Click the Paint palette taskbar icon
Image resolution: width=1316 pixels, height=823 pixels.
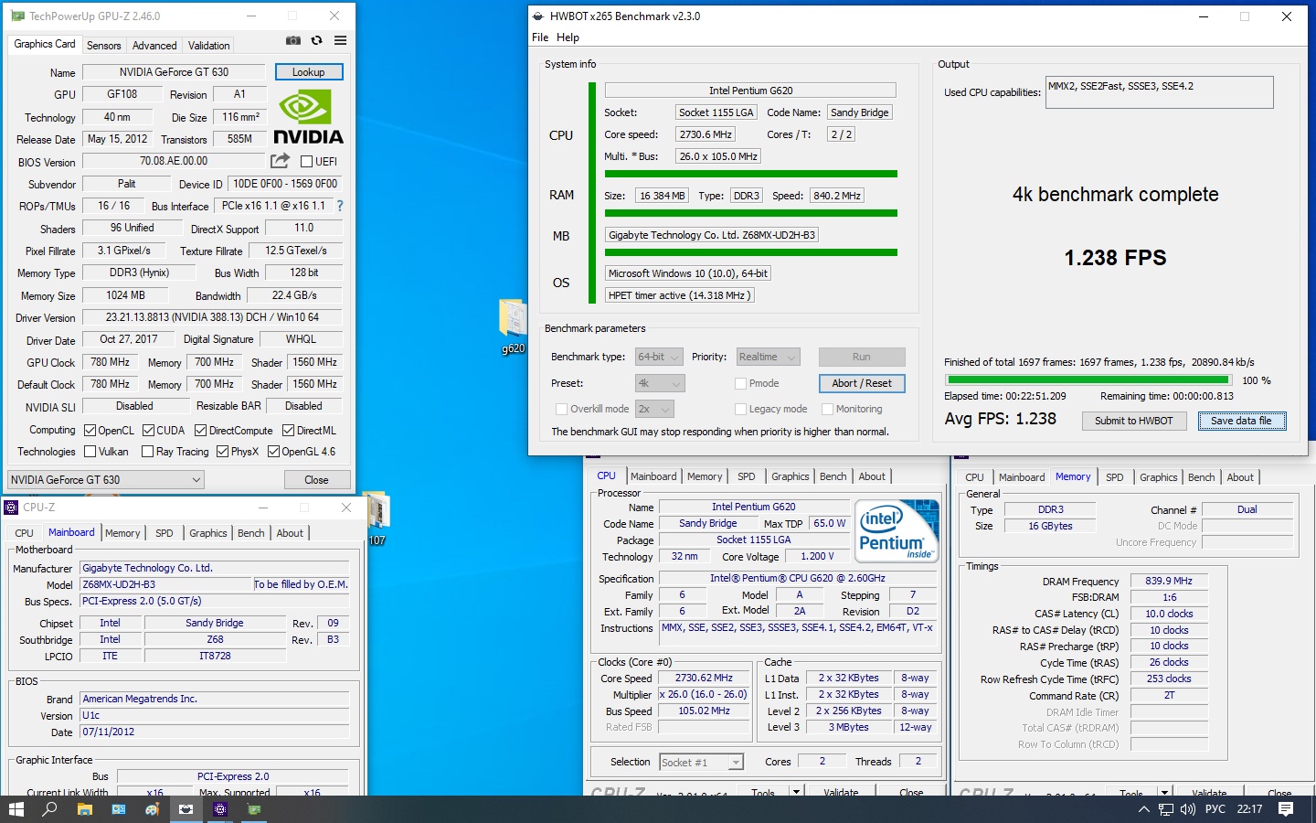pos(152,809)
